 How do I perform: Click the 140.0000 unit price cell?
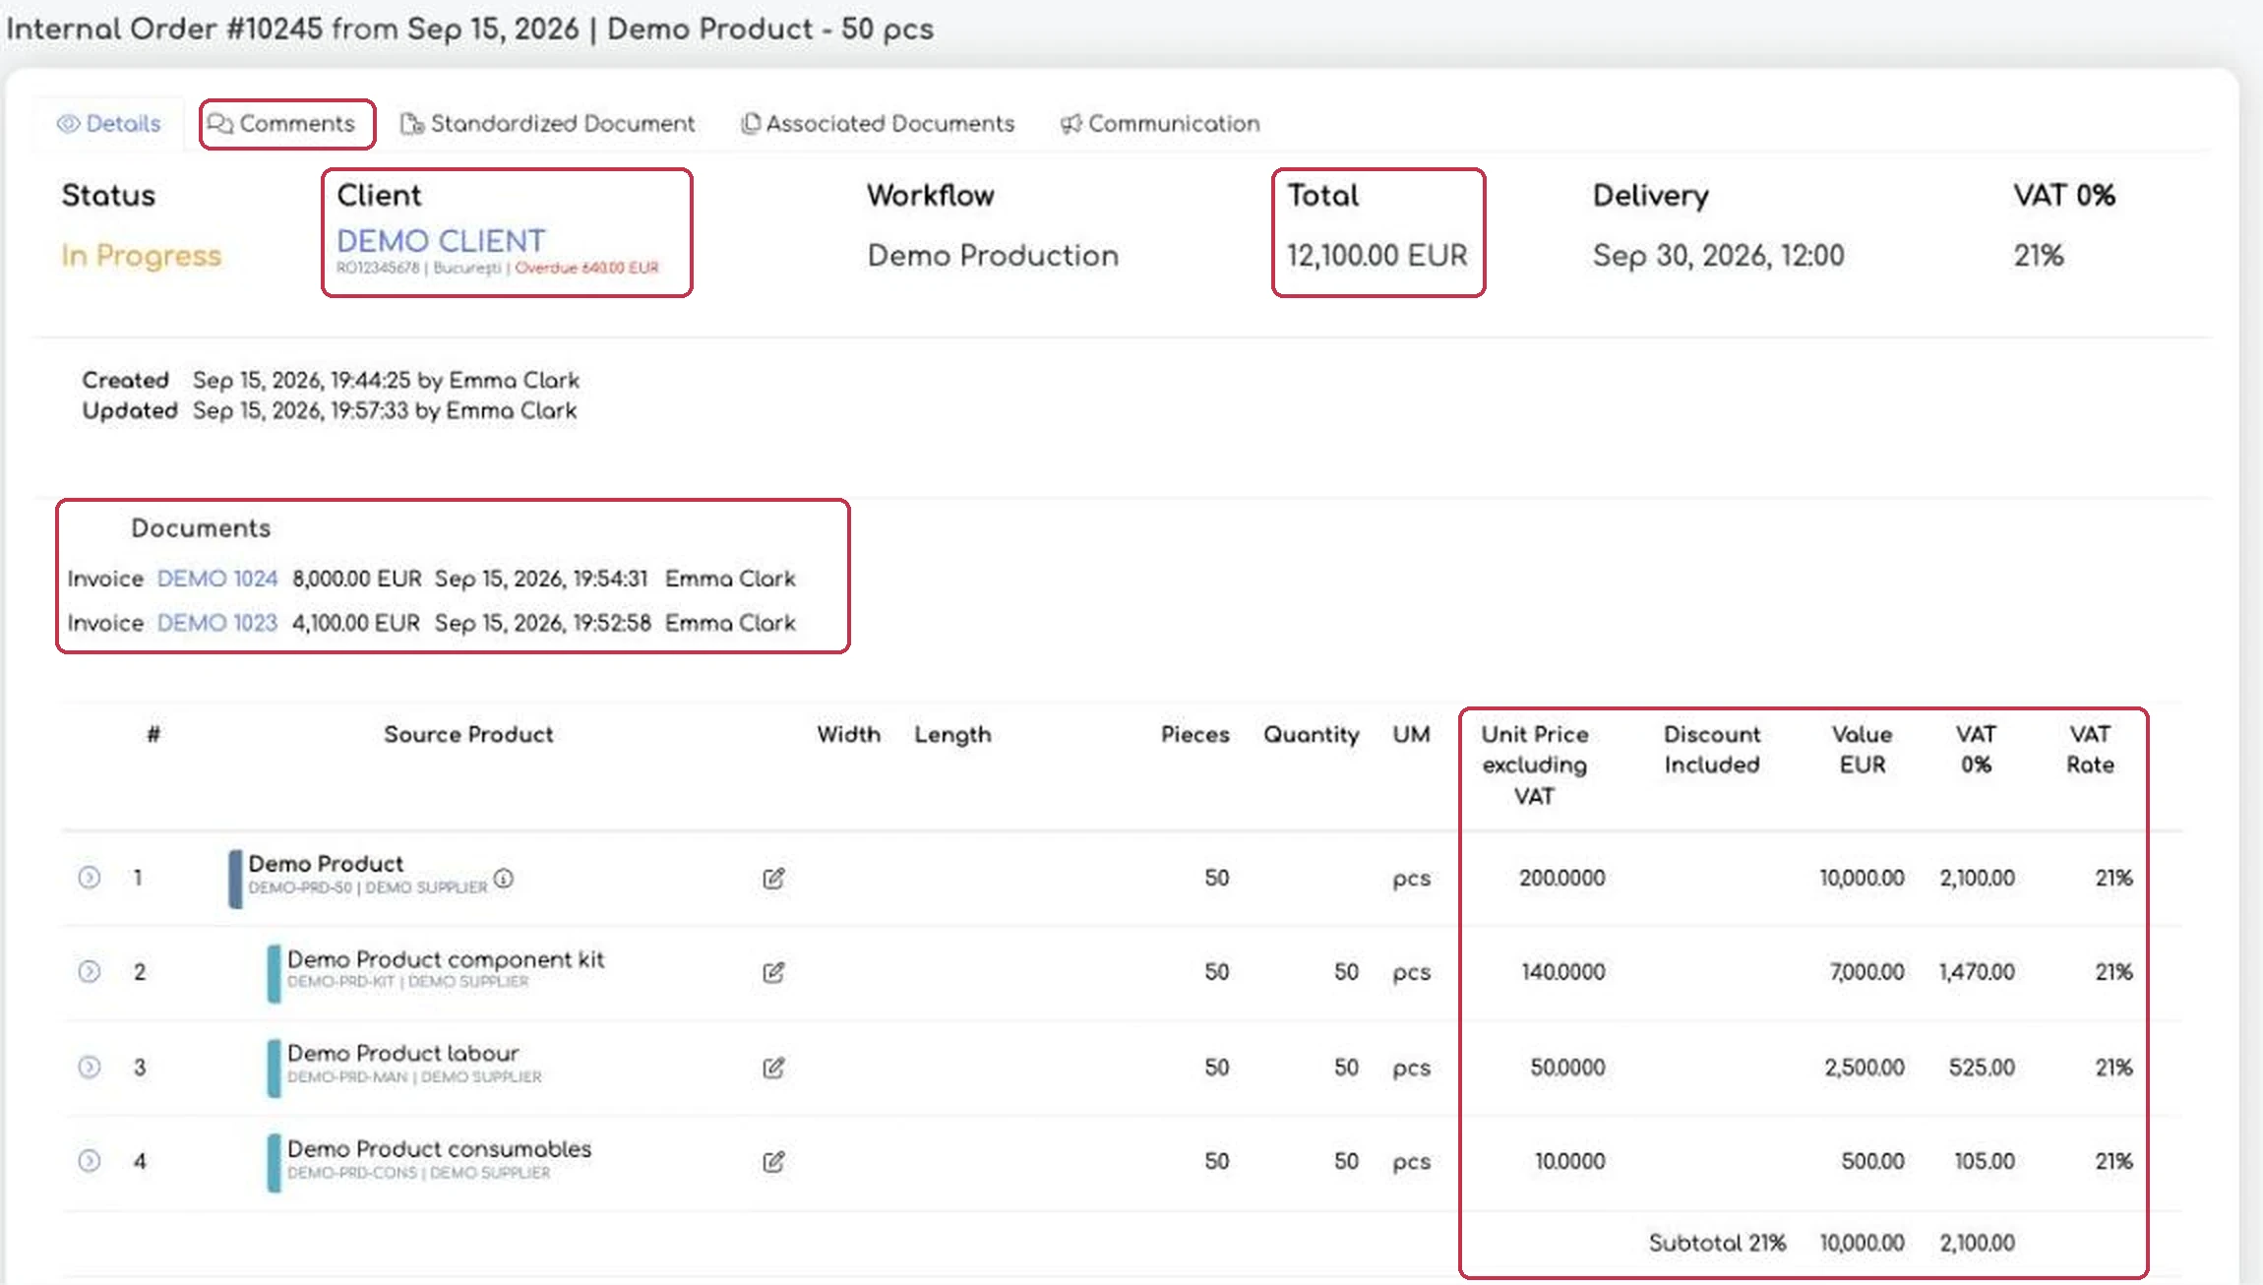click(x=1563, y=972)
